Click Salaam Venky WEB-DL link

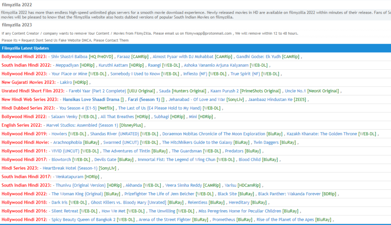tap(64, 116)
